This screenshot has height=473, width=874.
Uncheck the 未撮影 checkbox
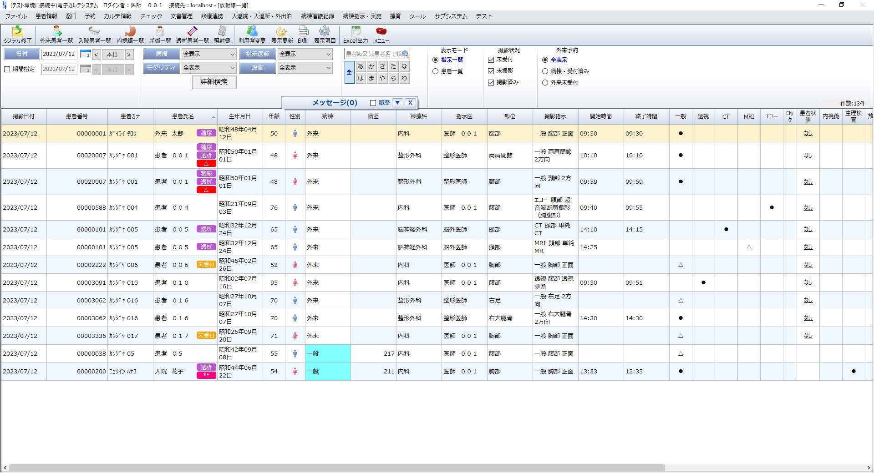point(491,71)
